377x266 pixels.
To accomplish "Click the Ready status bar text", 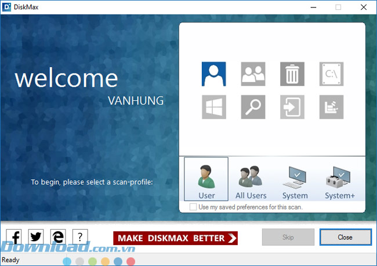I will tap(10, 260).
